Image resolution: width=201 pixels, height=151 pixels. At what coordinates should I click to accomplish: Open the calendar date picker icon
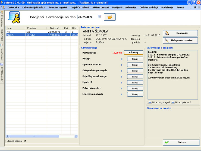tap(100, 17)
